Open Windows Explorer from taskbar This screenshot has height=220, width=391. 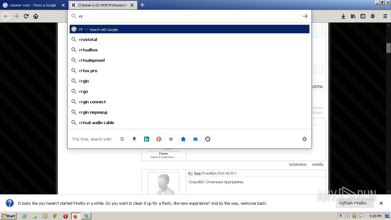pyautogui.click(x=35, y=216)
